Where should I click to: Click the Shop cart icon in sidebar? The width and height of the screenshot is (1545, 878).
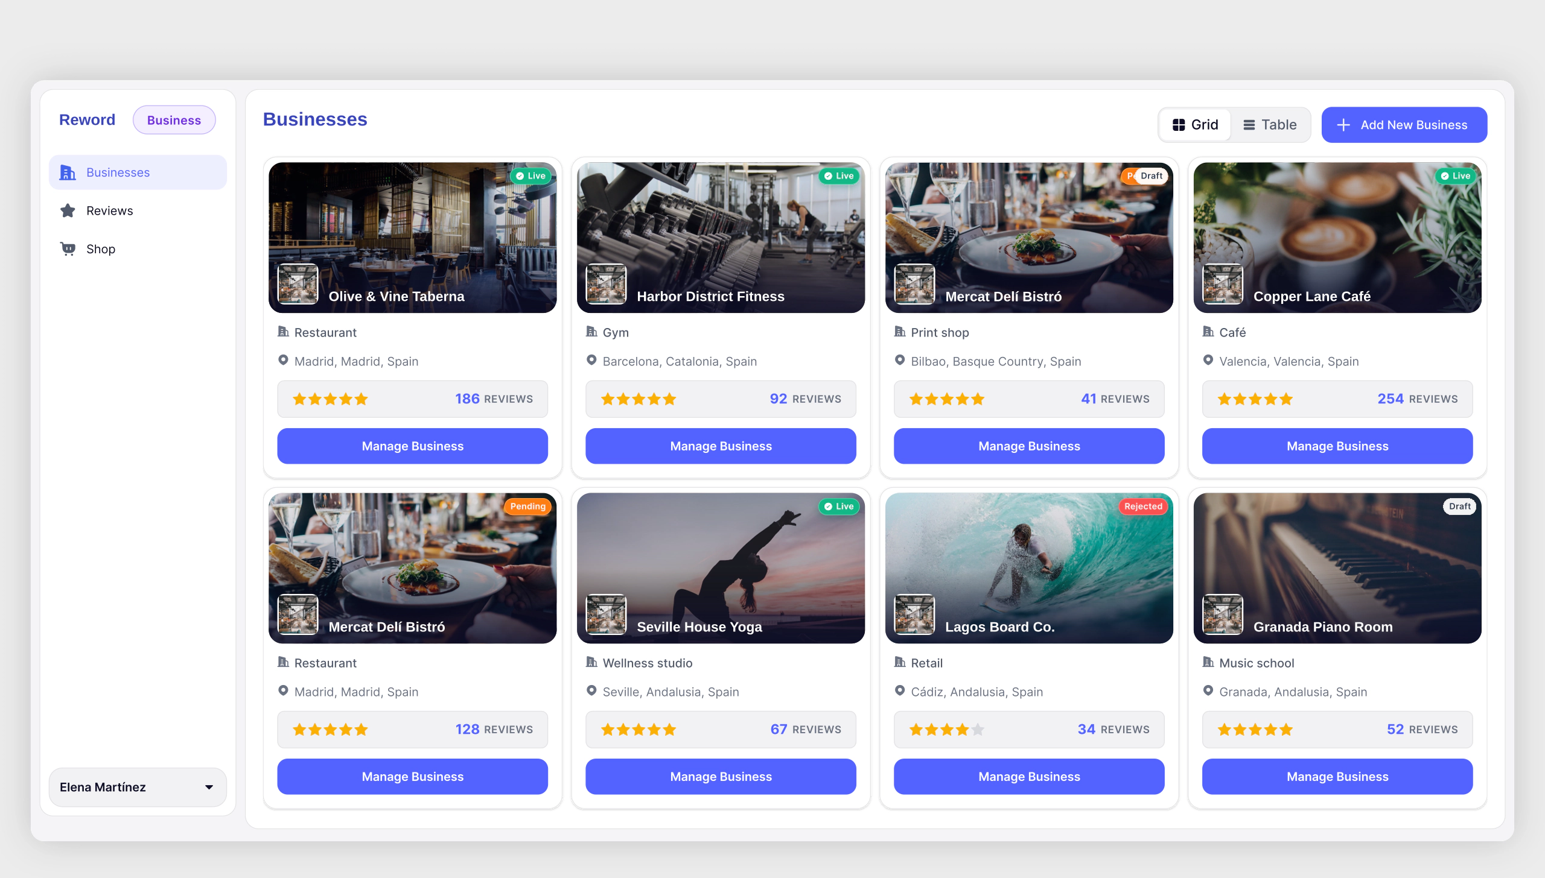point(68,248)
